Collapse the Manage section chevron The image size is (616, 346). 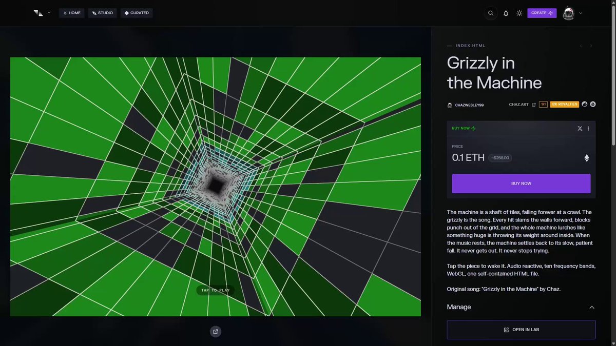(592, 307)
